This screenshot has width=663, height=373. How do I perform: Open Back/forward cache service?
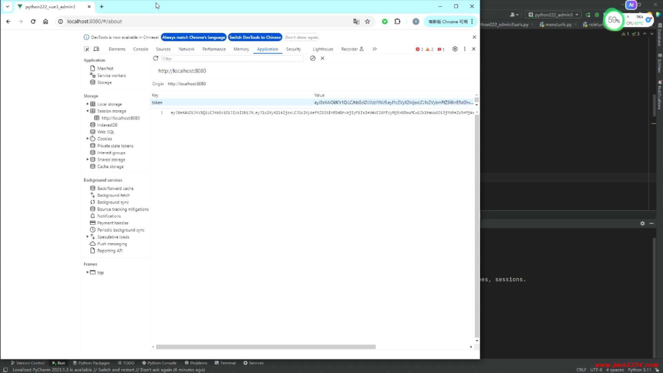click(112, 188)
